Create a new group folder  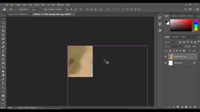(186, 107)
